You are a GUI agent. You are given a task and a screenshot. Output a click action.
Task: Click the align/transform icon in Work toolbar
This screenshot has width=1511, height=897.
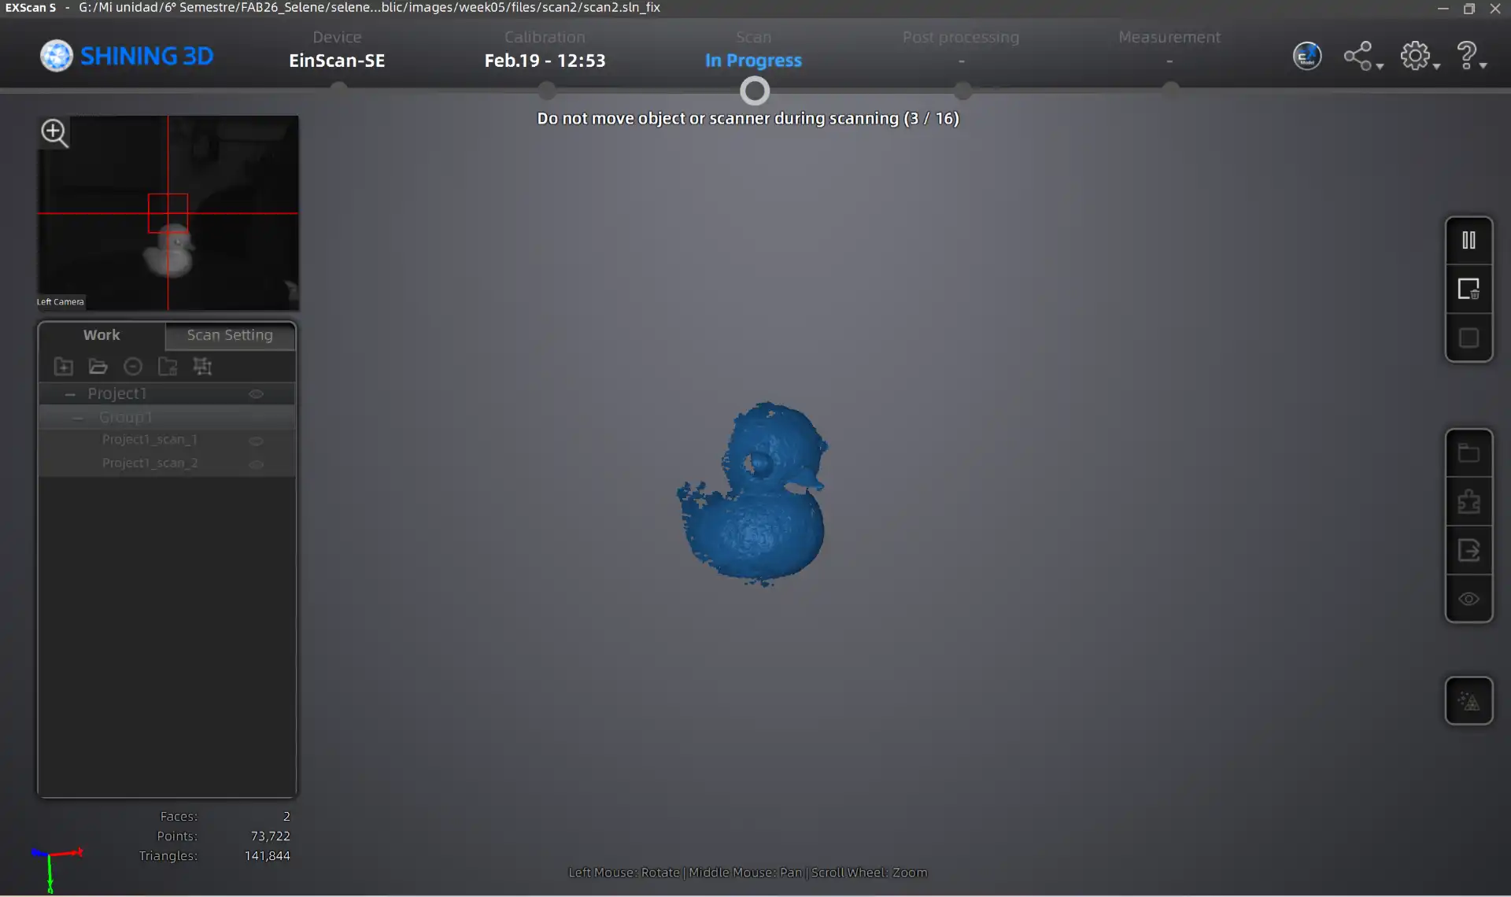click(202, 366)
